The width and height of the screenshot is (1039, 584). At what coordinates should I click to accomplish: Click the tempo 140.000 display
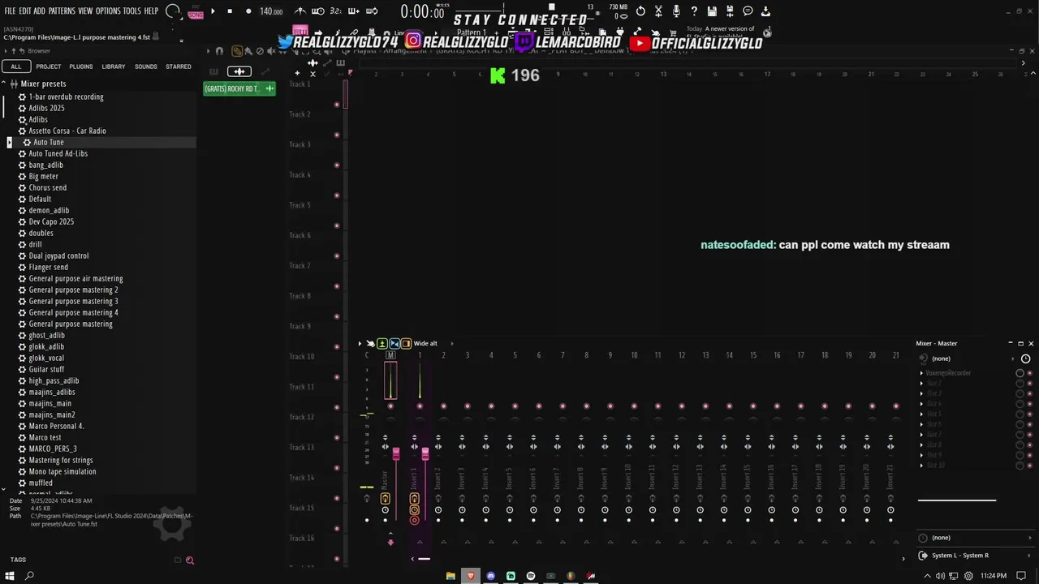click(x=271, y=11)
